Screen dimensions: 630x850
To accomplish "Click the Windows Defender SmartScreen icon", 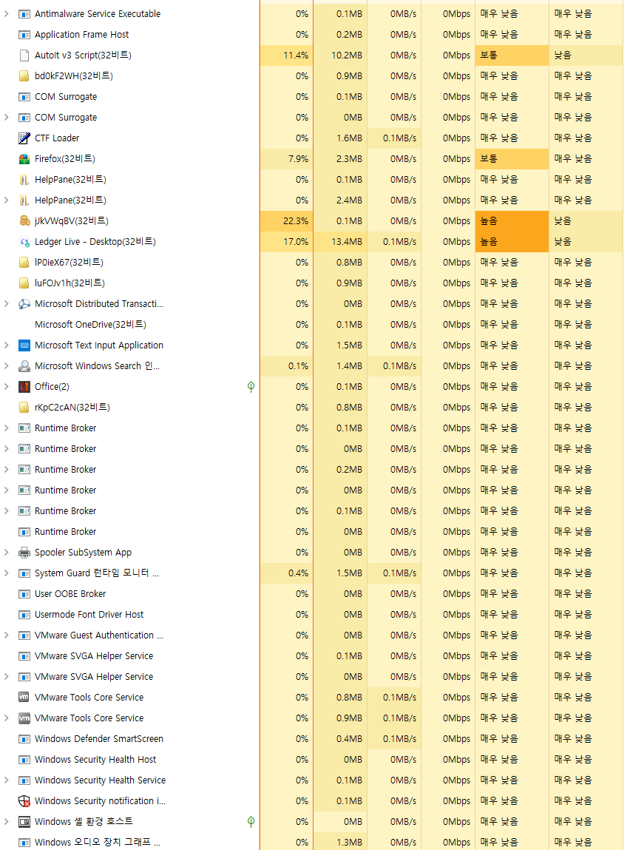I will point(24,739).
